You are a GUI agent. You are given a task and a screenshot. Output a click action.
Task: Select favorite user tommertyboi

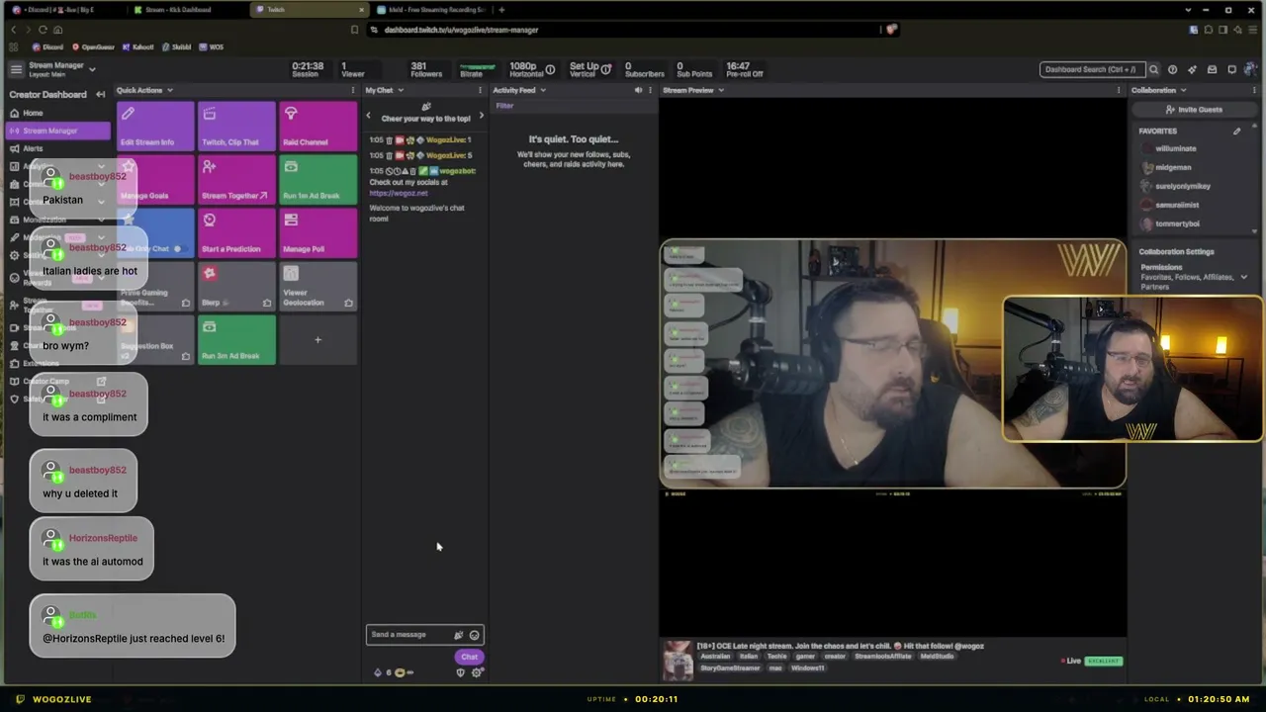[x=1176, y=223]
